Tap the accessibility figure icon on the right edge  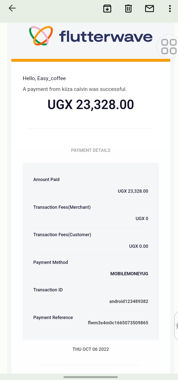coord(176,326)
